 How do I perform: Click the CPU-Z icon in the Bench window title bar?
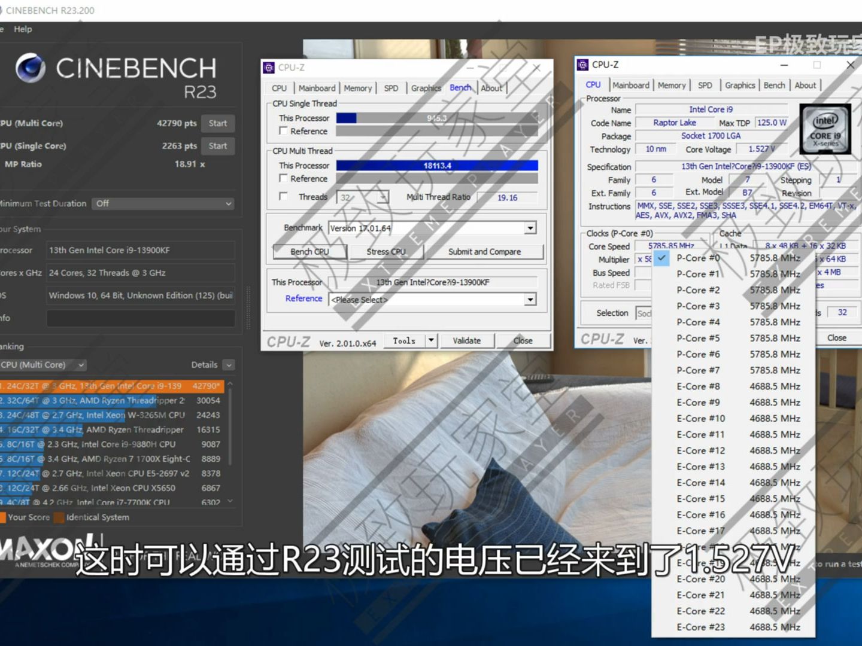(x=269, y=68)
